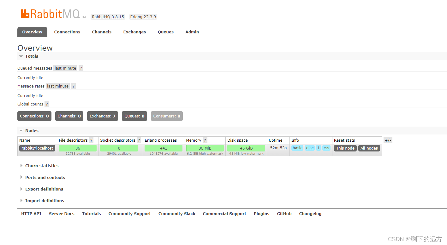
Task: Select the Overview tab
Action: pyautogui.click(x=32, y=32)
